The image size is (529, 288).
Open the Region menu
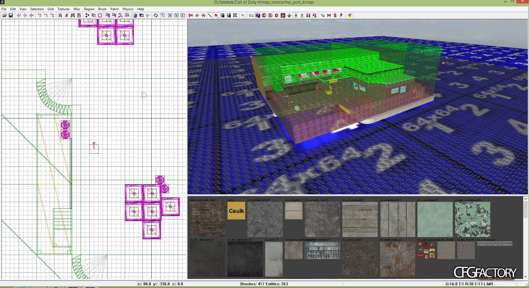coord(89,9)
